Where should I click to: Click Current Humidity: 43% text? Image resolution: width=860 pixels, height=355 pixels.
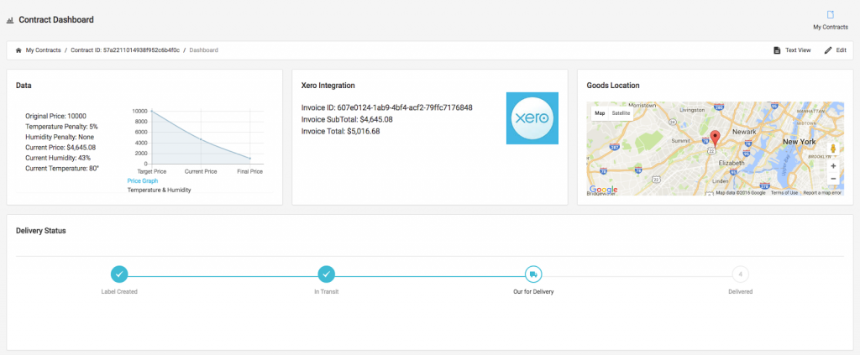(58, 158)
